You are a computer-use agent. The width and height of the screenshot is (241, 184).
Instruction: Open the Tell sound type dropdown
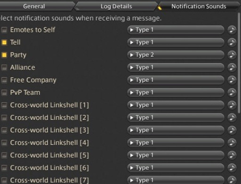[176, 42]
